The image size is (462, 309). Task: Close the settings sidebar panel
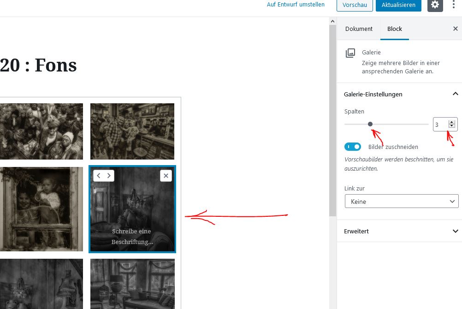click(x=455, y=29)
